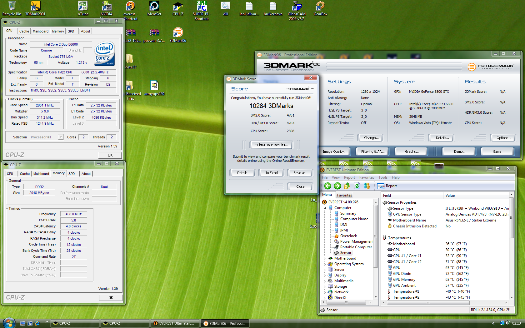Open the armyops220 desktop file

tap(154, 88)
